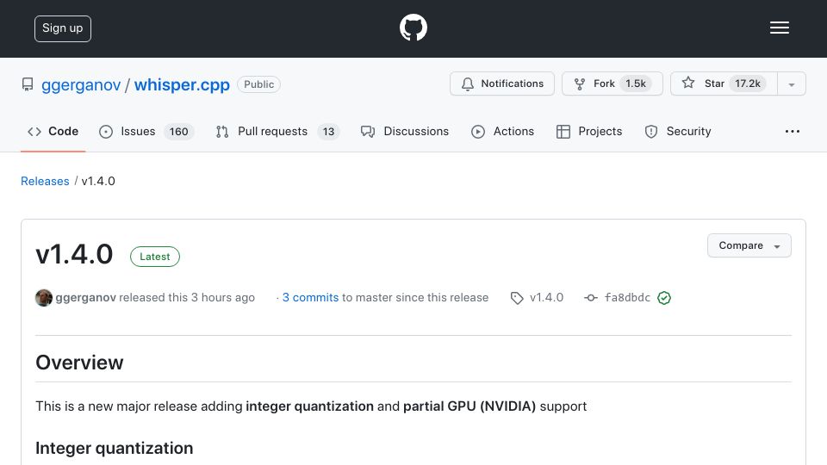This screenshot has width=827, height=465.
Task: Click the commit node icon
Action: click(x=591, y=298)
